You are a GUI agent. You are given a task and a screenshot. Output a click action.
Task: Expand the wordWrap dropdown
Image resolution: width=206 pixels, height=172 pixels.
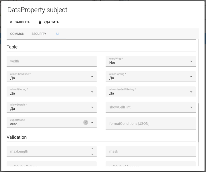(x=191, y=61)
